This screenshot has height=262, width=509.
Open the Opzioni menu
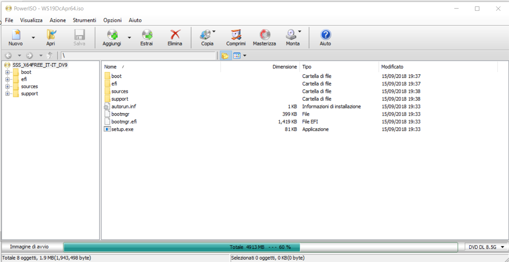[x=113, y=20]
